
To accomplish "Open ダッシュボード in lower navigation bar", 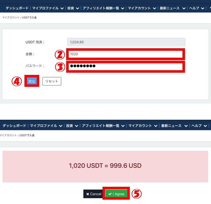I will click(14, 126).
